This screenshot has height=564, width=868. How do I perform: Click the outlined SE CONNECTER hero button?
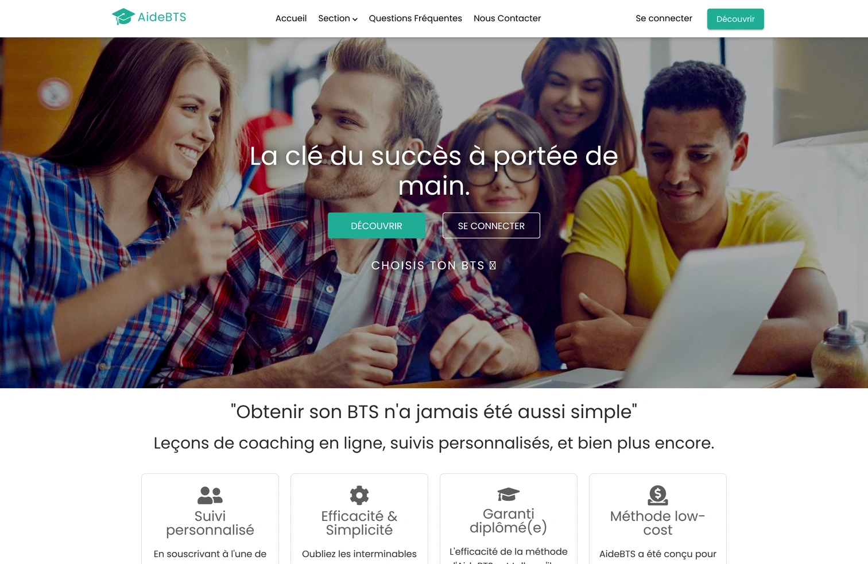tap(491, 226)
